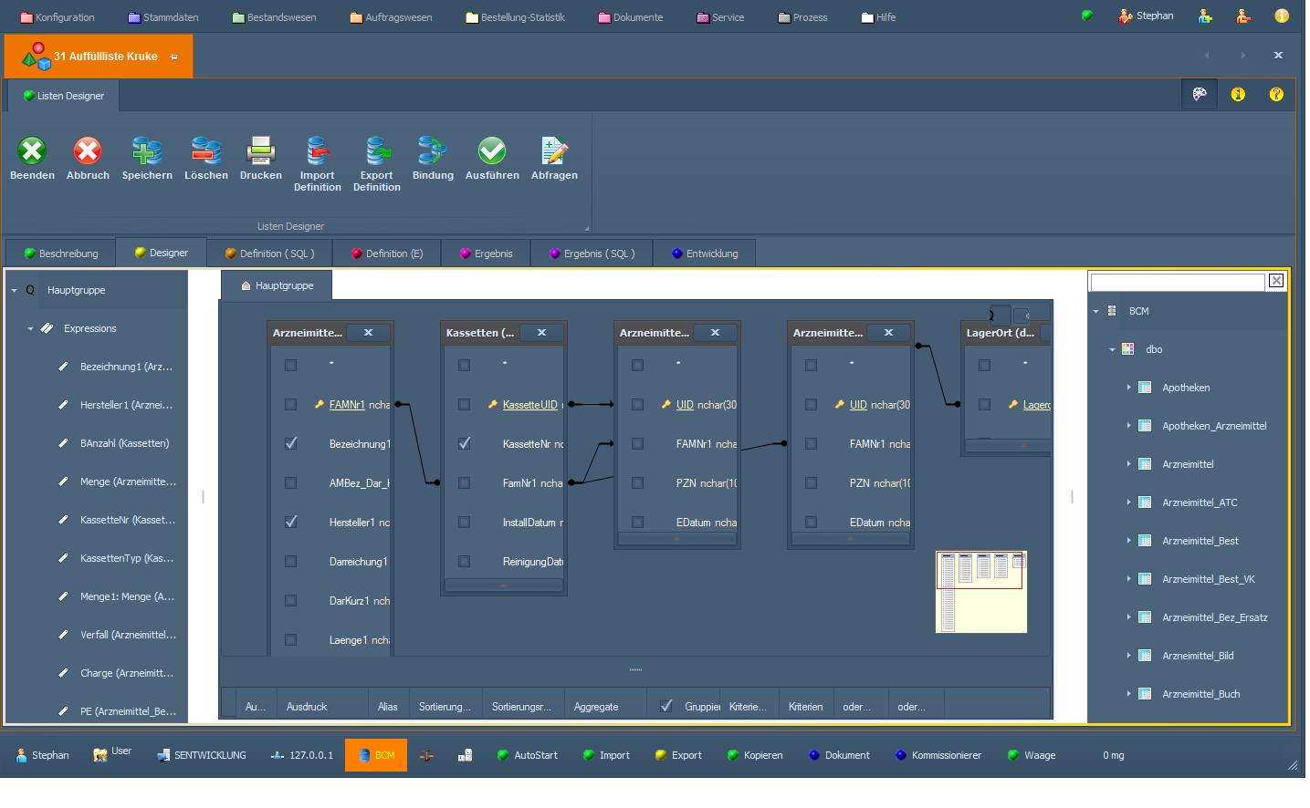1310x808 pixels.
Task: Enable the Darreichung1 field checkbox
Action: (x=291, y=562)
